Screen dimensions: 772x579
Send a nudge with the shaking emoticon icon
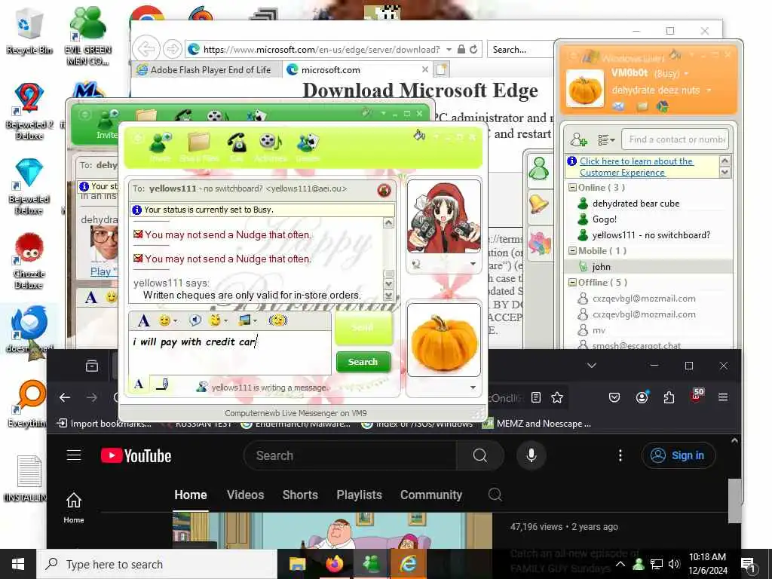click(x=277, y=320)
